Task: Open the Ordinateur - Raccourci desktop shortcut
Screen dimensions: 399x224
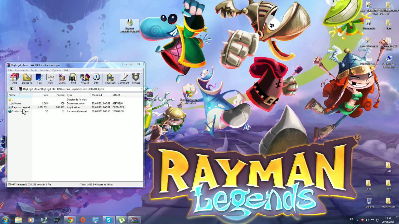Action: pyautogui.click(x=388, y=62)
